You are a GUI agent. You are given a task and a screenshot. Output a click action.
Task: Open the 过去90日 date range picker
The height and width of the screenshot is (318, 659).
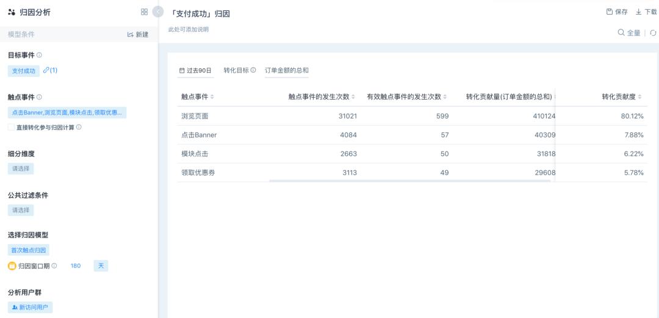[x=195, y=71]
